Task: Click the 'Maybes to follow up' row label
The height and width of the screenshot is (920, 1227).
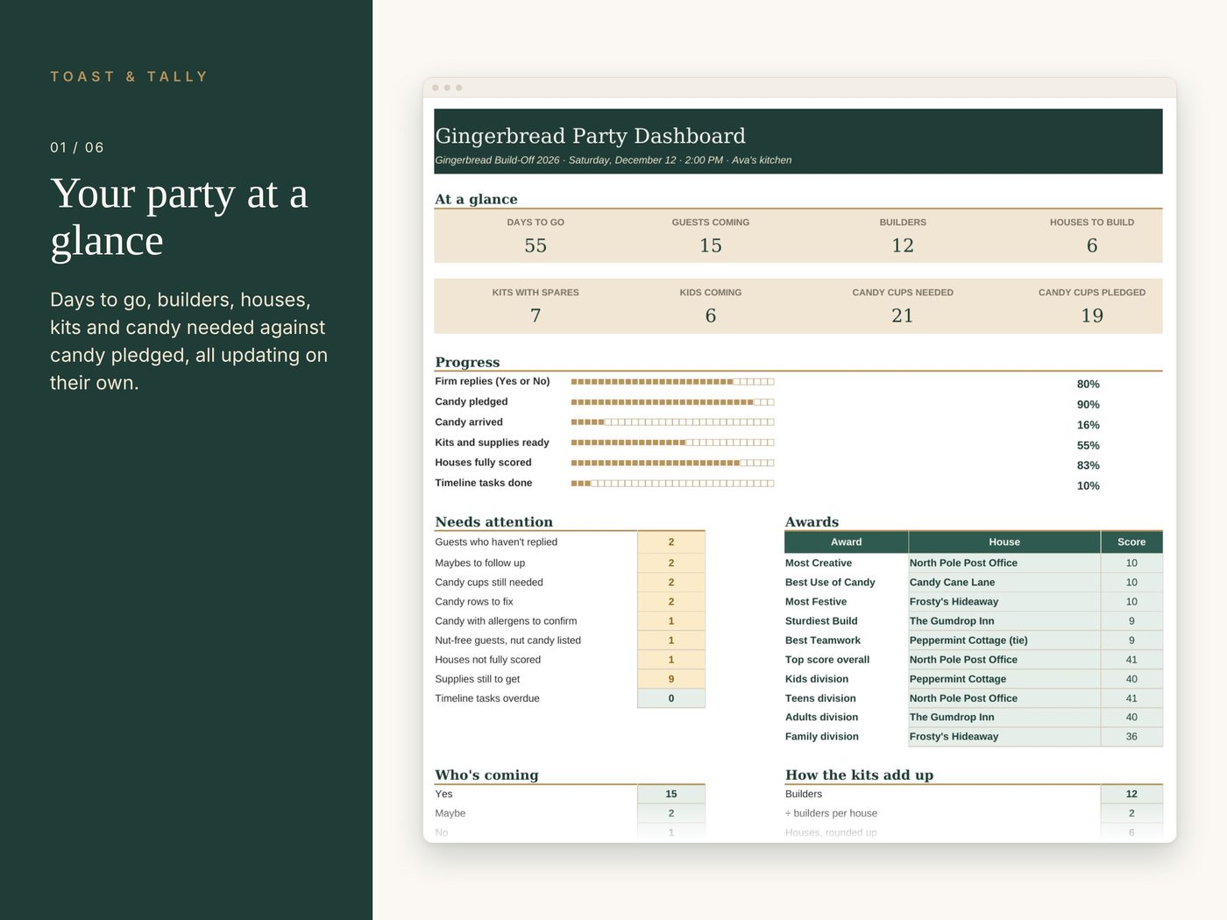Action: click(x=479, y=563)
